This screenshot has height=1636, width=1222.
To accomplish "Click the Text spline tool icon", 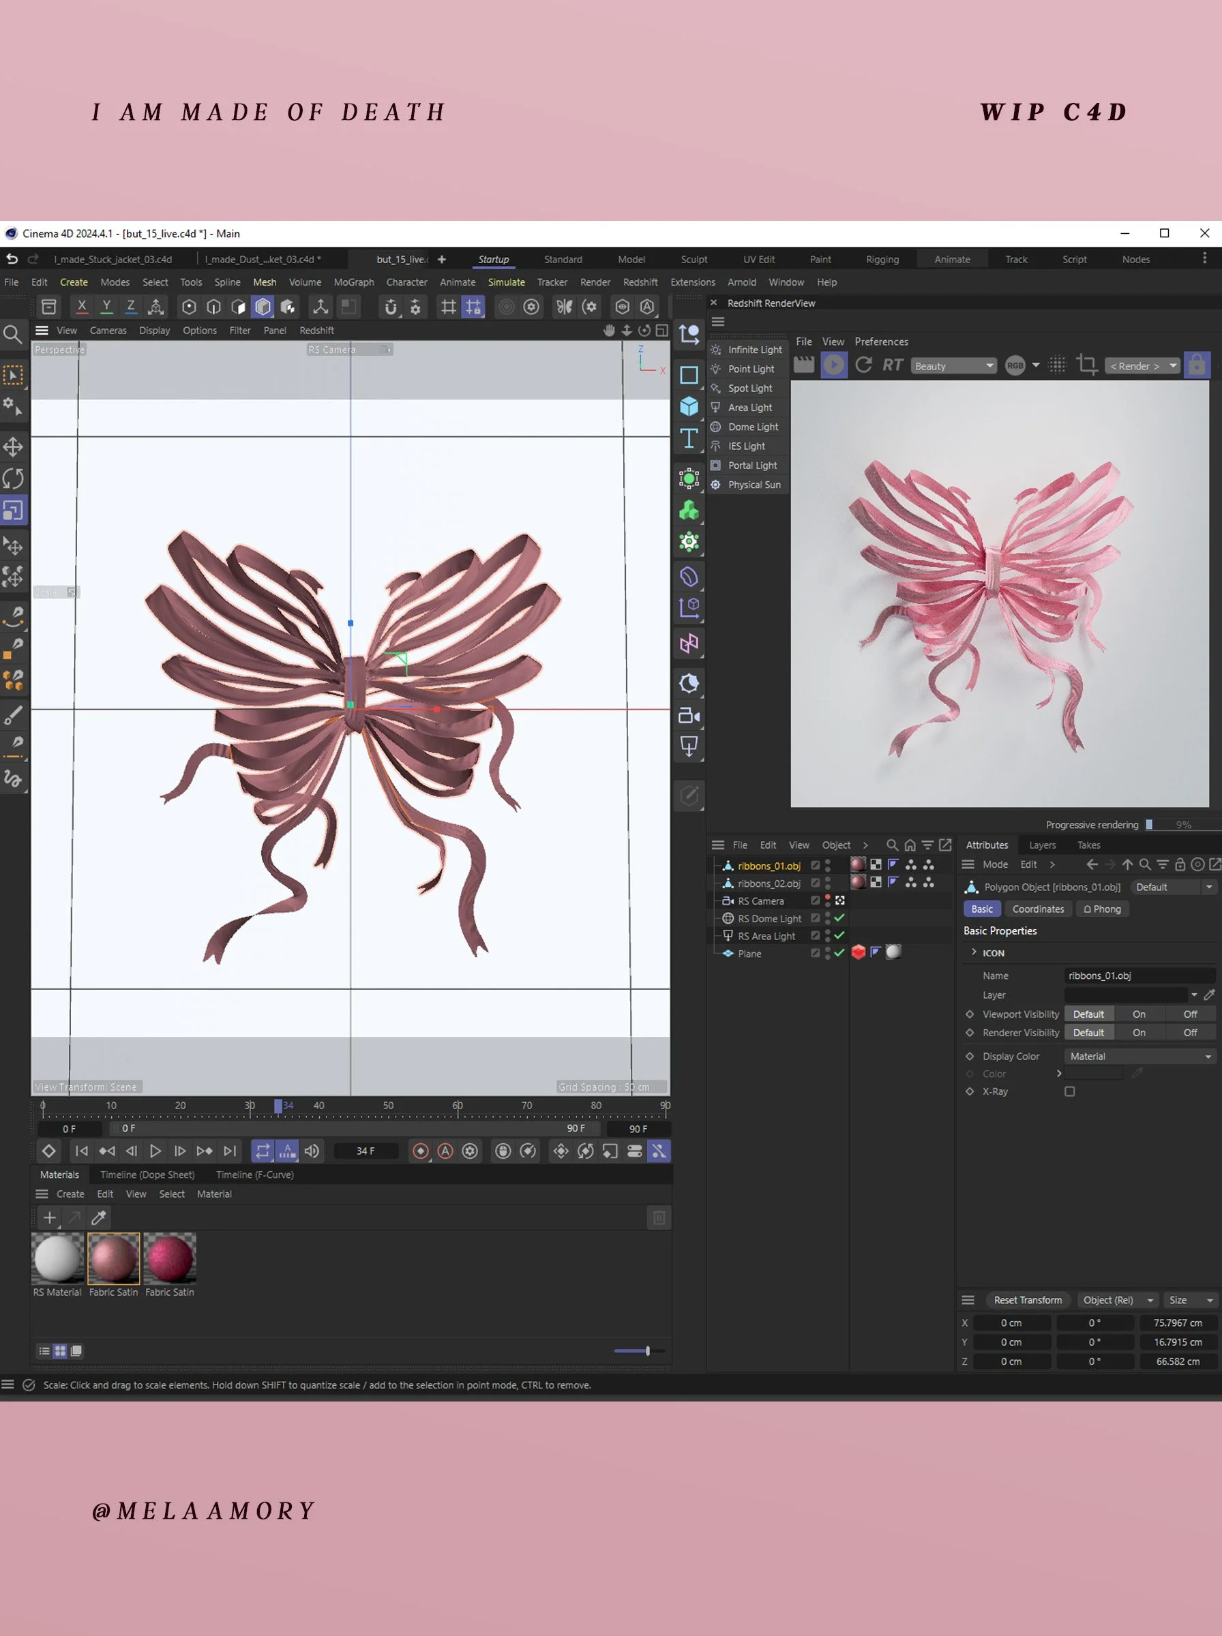I will tap(689, 438).
